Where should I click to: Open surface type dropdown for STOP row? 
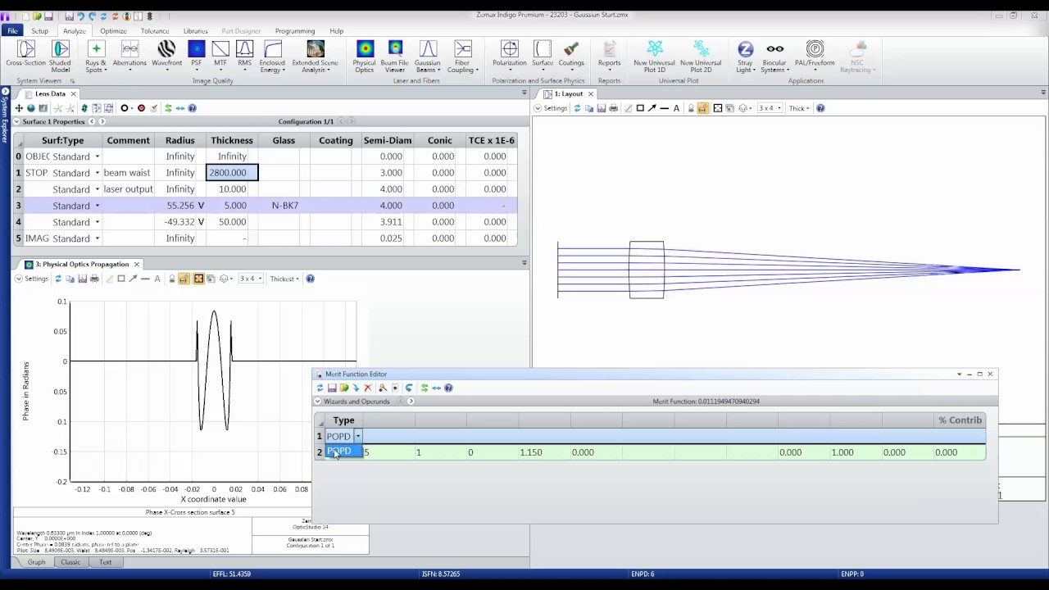pos(97,173)
